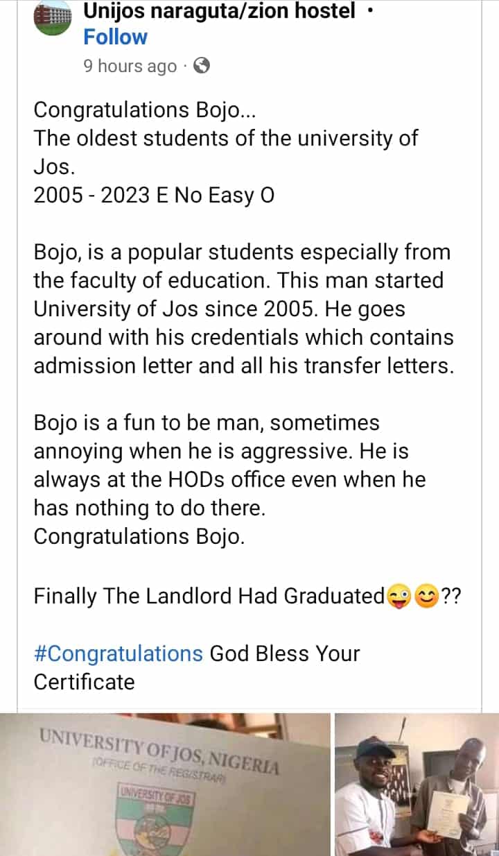The height and width of the screenshot is (856, 499).
Task: Open the Unijos naraguta/zion hostel page name
Action: [219, 10]
